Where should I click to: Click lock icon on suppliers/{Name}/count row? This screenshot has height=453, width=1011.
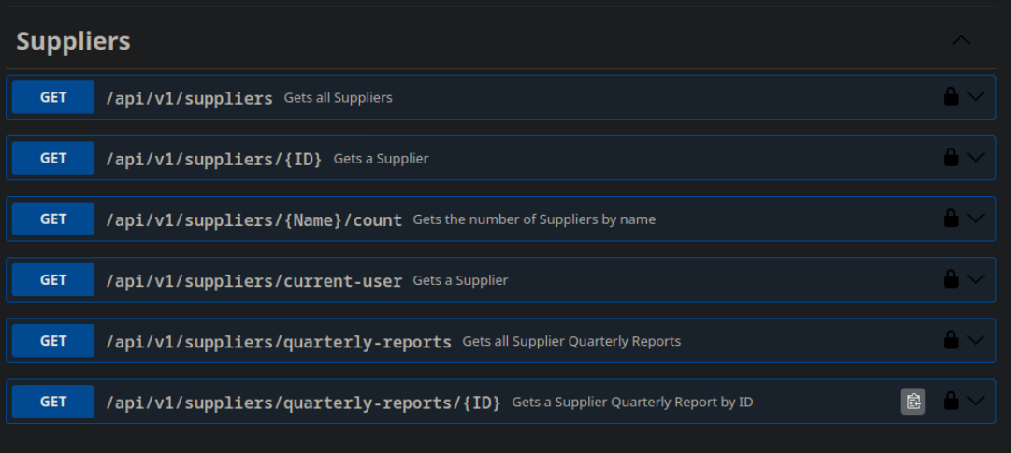tap(950, 219)
